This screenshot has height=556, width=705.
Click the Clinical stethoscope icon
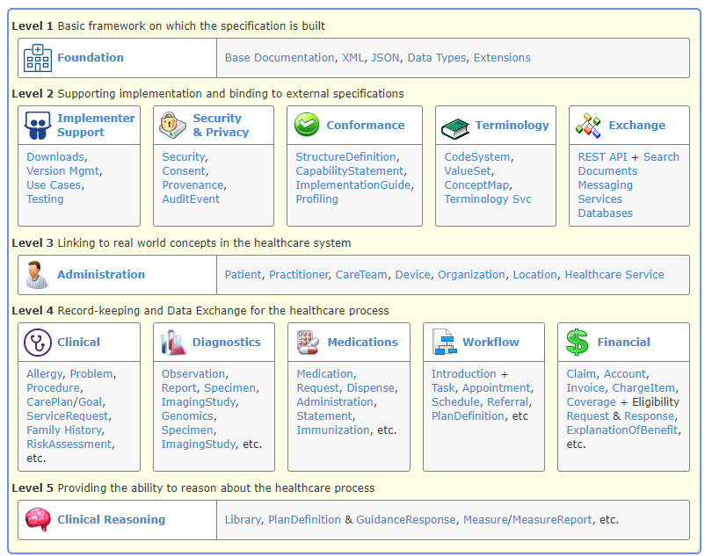(x=38, y=343)
